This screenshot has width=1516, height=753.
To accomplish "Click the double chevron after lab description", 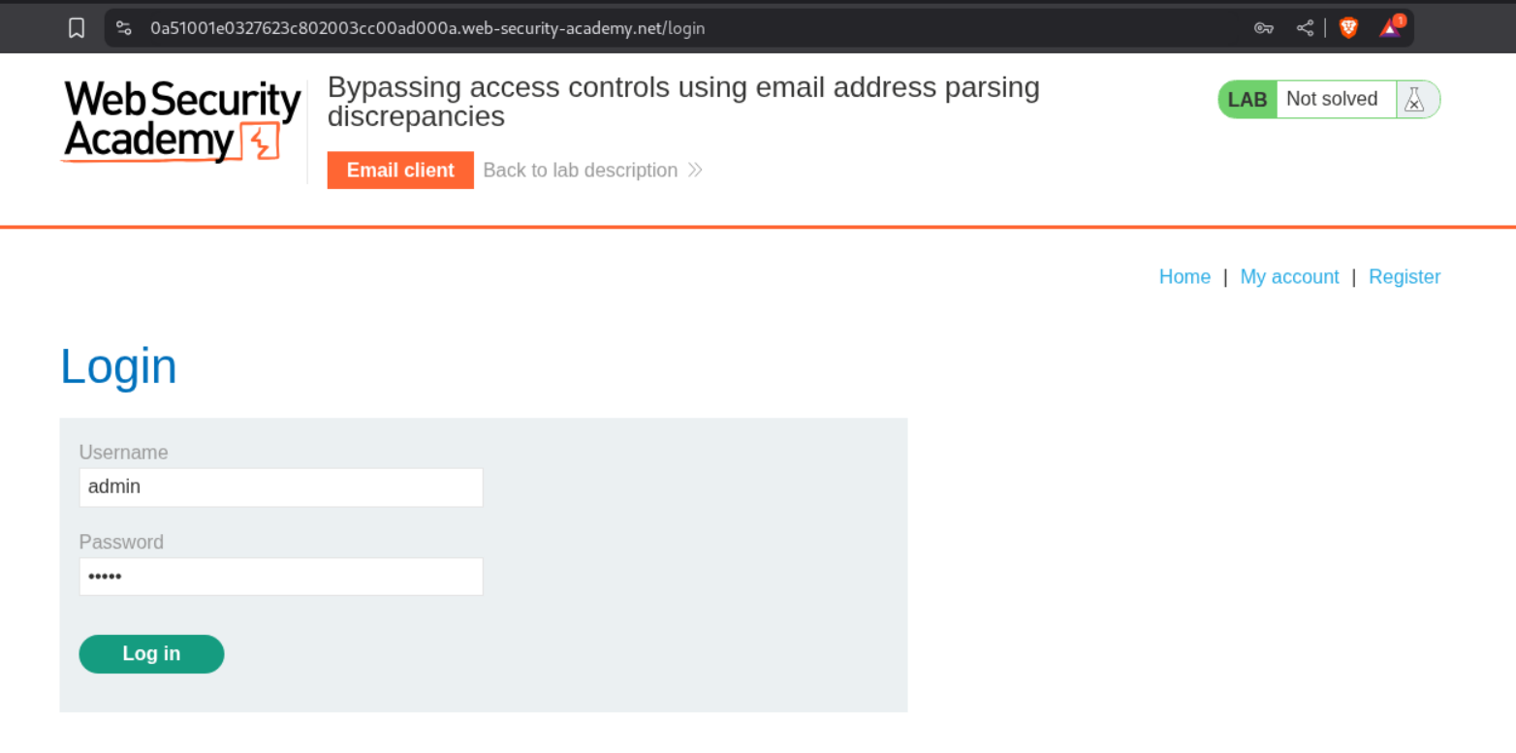I will pyautogui.click(x=695, y=171).
